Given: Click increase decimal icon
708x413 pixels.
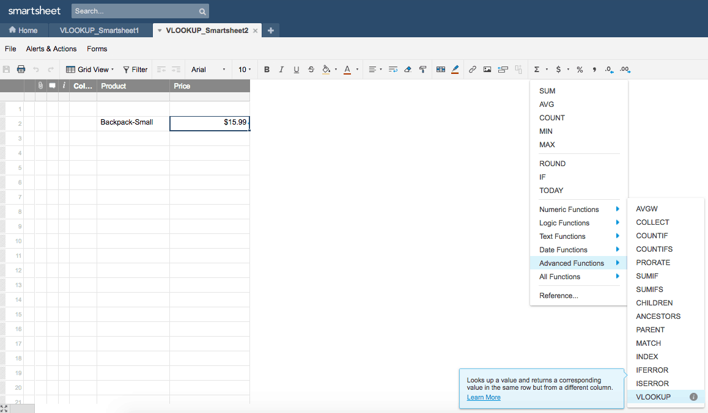Looking at the screenshot, I should coord(625,70).
